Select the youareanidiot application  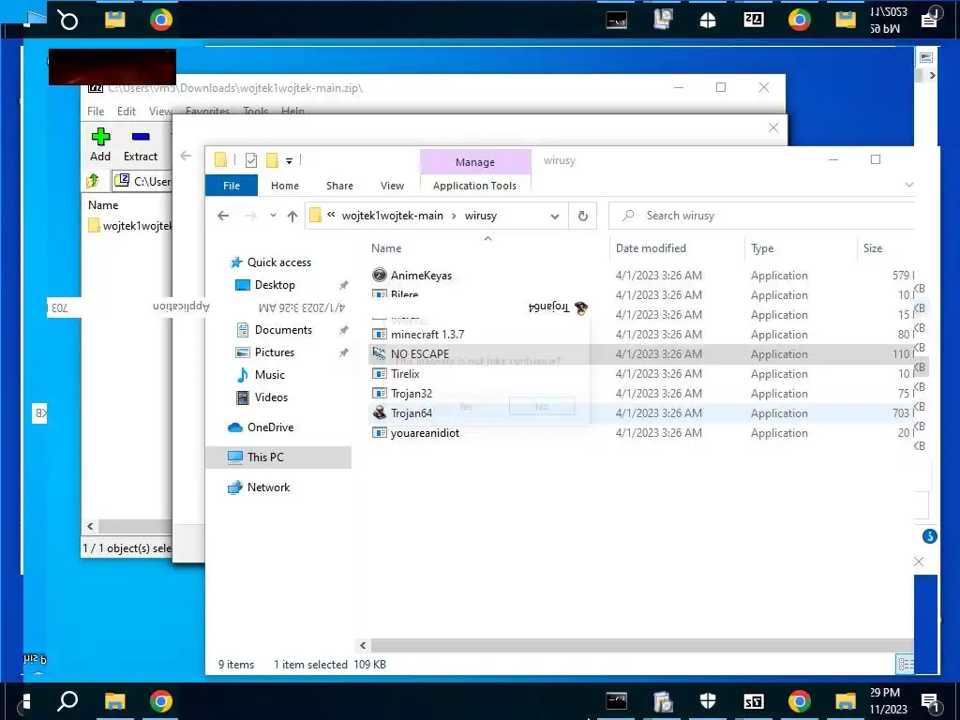pos(425,433)
